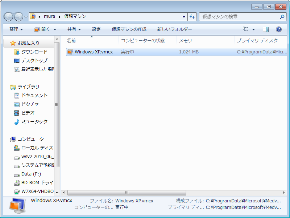Type in the 仮想マシンの検索 search field
The width and height of the screenshot is (290, 218).
click(x=239, y=17)
